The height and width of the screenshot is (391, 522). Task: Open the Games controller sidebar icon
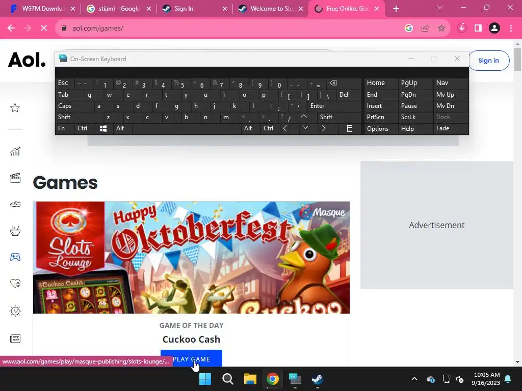[15, 257]
